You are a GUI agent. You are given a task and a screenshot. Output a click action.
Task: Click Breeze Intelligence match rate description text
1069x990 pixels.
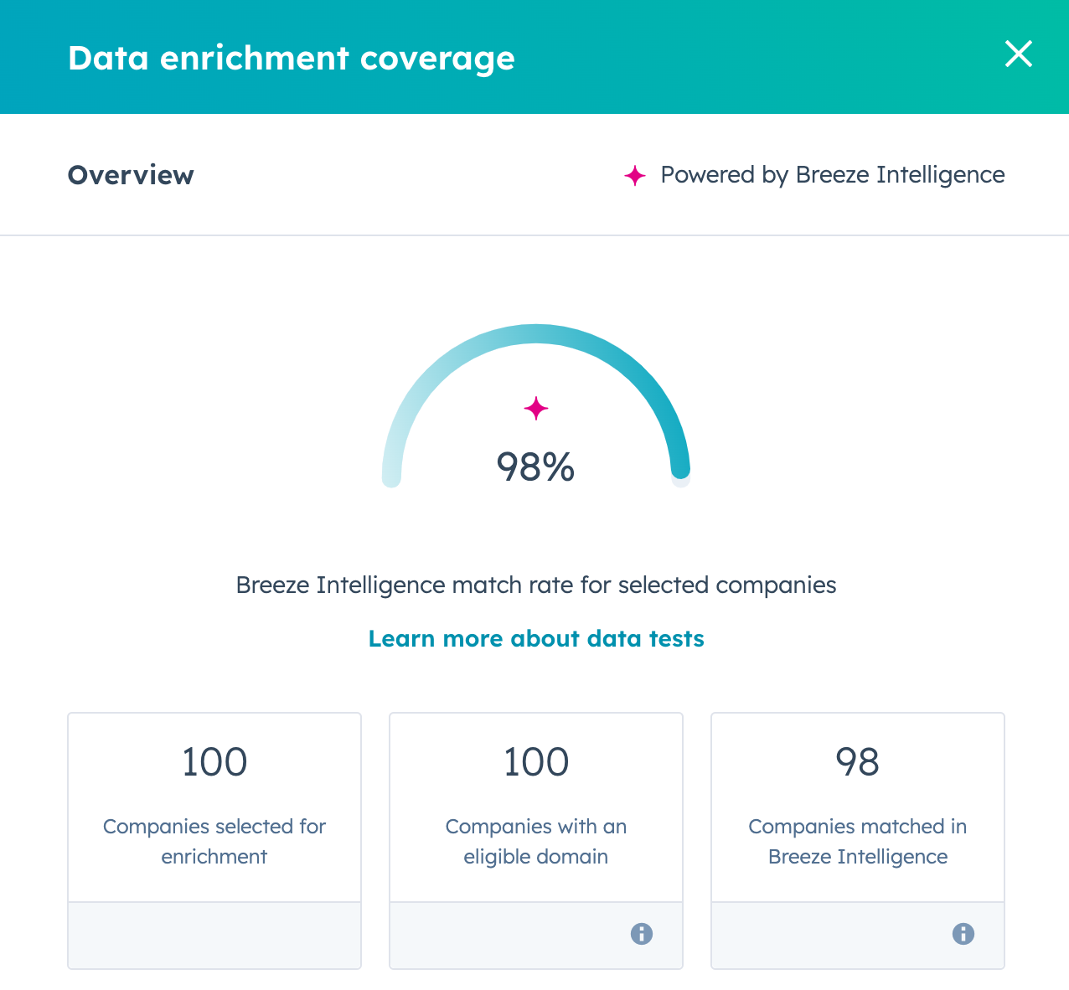point(536,585)
